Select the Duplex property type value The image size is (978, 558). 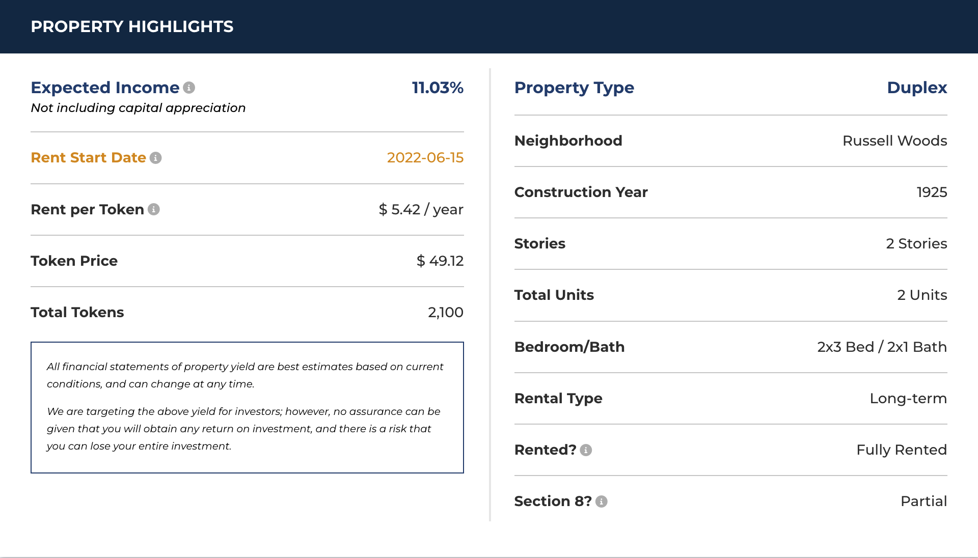click(917, 88)
